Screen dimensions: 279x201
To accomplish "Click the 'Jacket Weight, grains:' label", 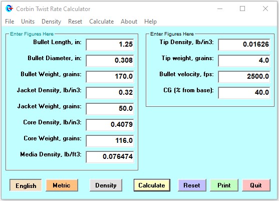I will (50, 106).
